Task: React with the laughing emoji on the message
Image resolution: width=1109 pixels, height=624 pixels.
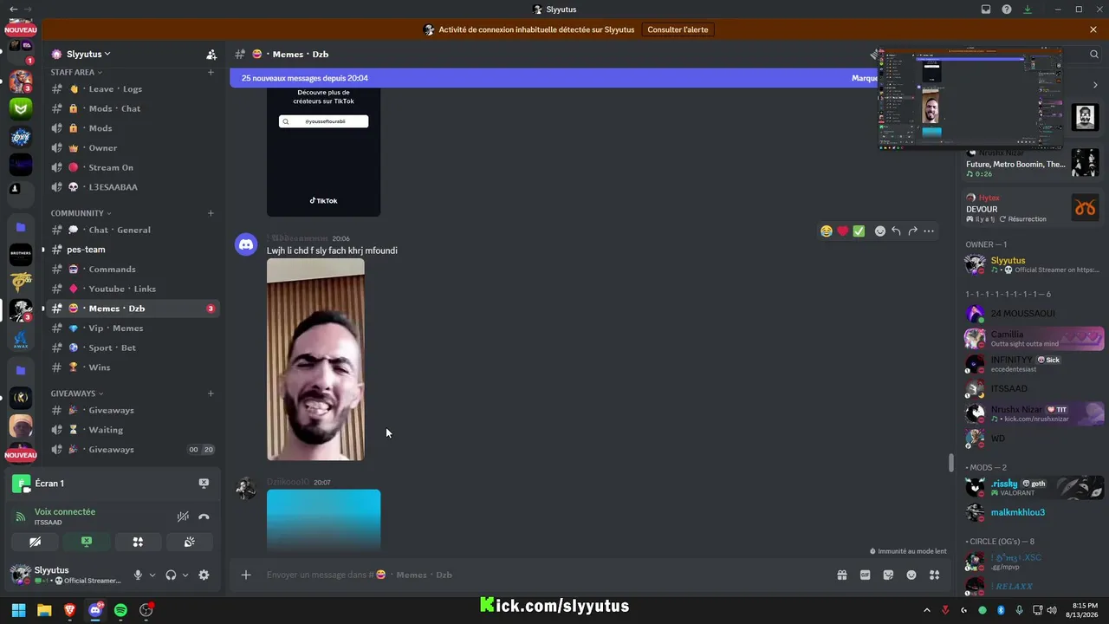Action: click(x=827, y=231)
